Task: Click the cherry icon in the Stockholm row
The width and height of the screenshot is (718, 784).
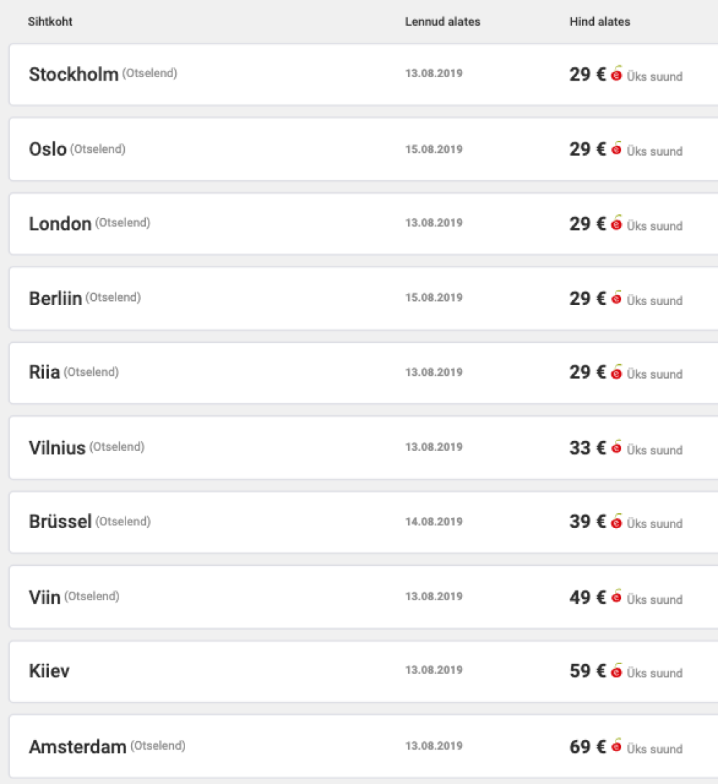Action: pos(616,74)
